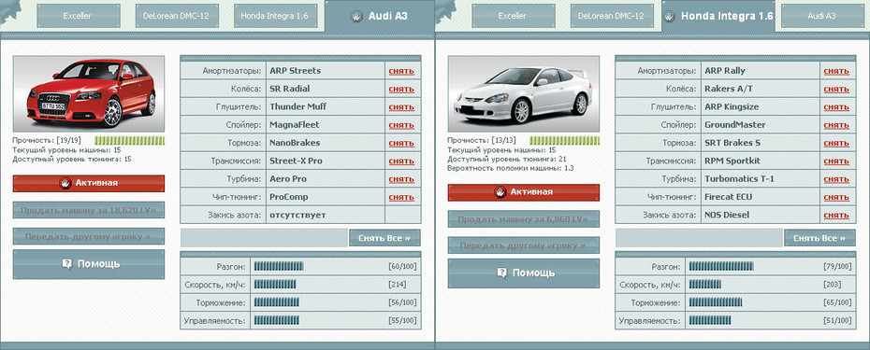This screenshot has height=350, width=870.
Task: Open DeLorean DMC-12 tab in right panel
Action: click(612, 16)
